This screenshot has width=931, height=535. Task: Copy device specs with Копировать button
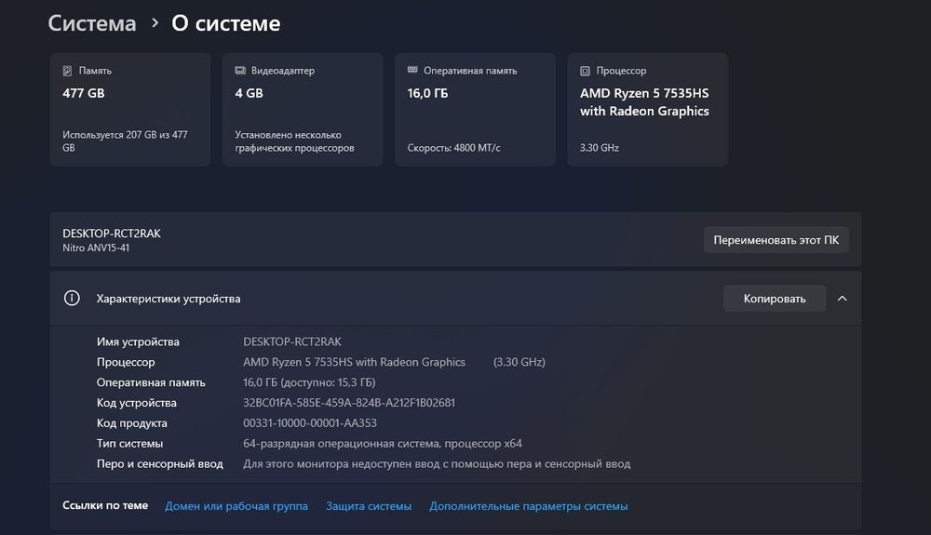(775, 299)
